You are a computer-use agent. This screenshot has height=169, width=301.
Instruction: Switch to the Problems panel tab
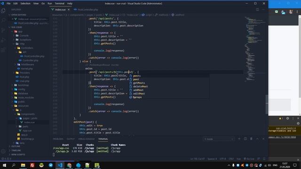(x=58, y=139)
